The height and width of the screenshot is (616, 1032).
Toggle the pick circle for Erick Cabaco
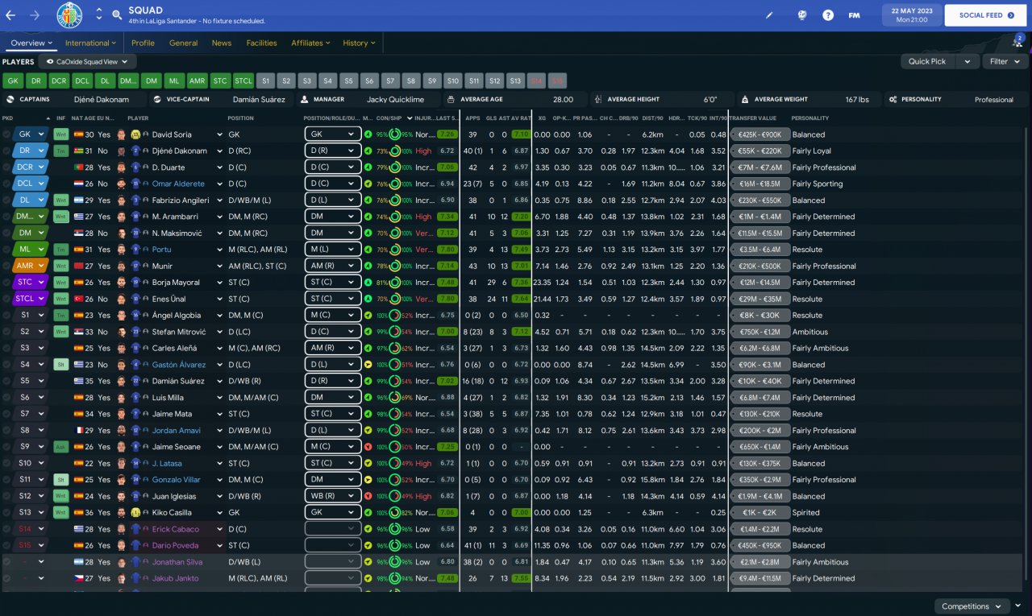point(6,529)
